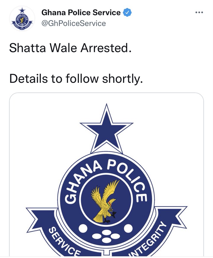
Task: Open the three-dot more options menu
Action: coord(199,12)
